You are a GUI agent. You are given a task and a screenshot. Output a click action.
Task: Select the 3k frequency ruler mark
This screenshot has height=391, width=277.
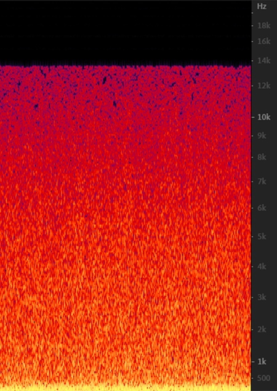tap(263, 297)
